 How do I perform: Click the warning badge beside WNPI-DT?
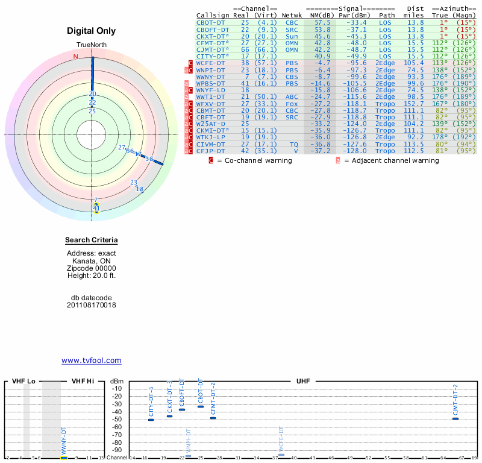189,70
